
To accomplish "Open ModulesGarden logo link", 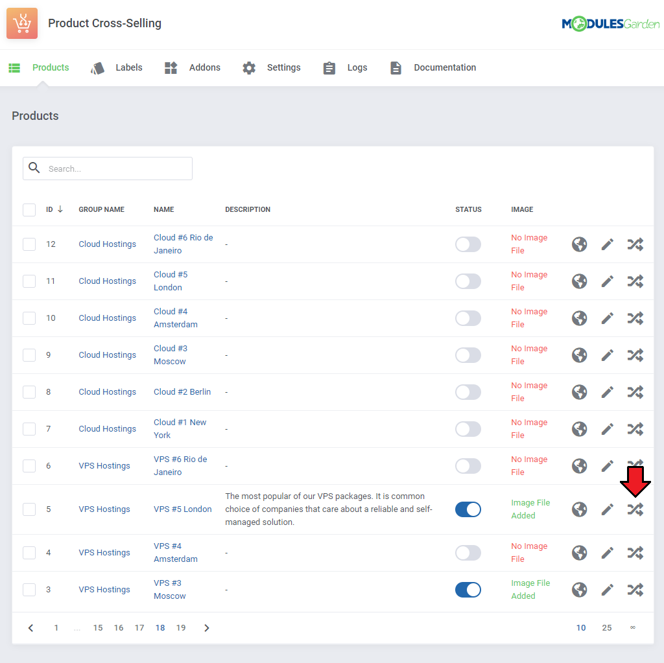I will [611, 24].
